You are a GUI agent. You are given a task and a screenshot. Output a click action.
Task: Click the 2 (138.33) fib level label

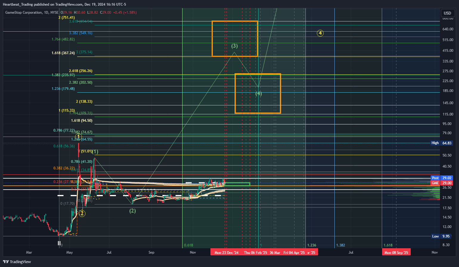[84, 102]
